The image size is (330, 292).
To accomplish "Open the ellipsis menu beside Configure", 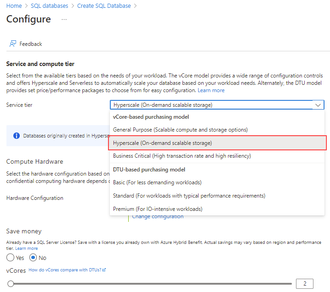I will pos(64,20).
